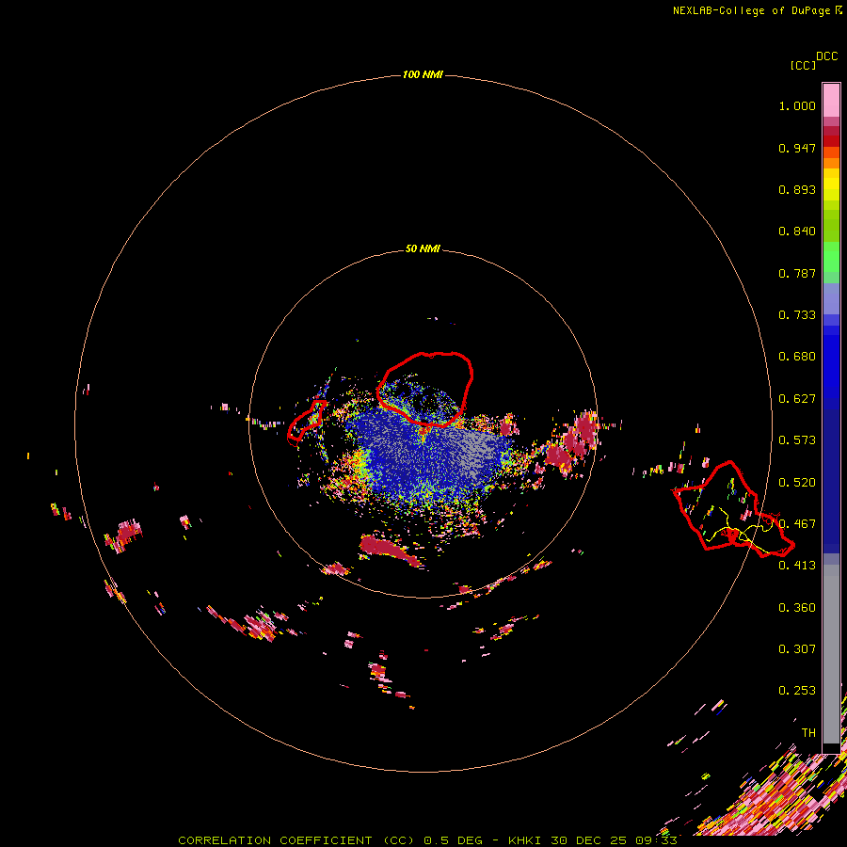Click the large red outlined island north of the radar center
The image size is (847, 847).
425,389
